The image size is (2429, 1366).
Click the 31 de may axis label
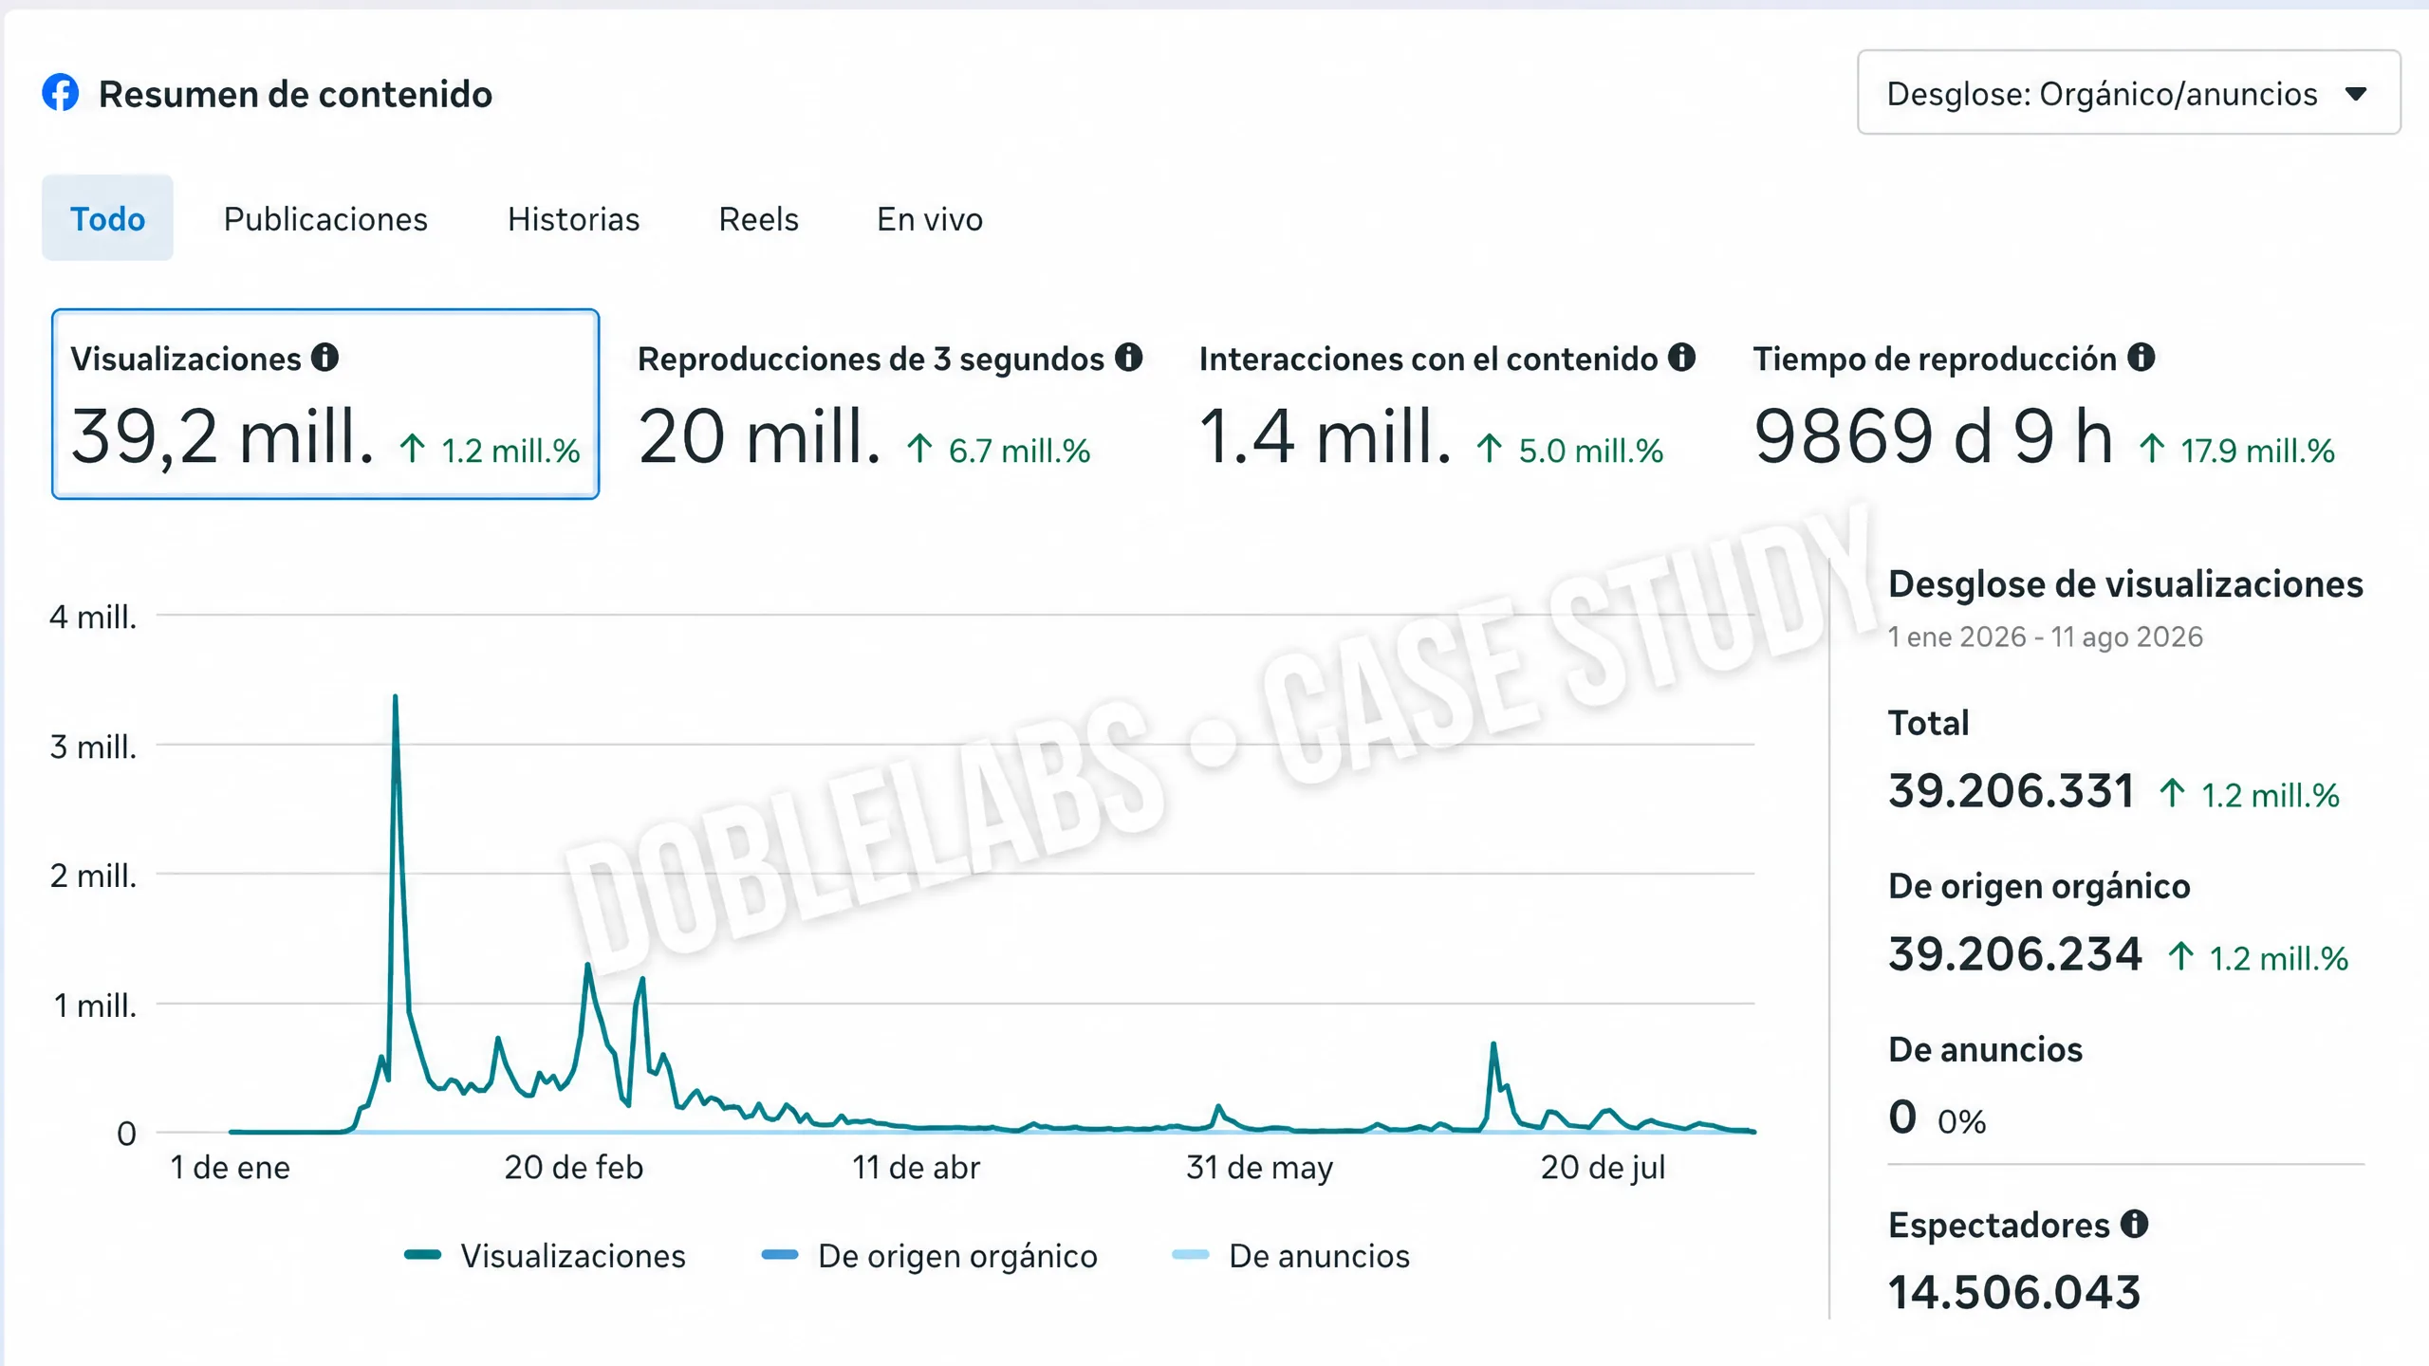[1259, 1168]
